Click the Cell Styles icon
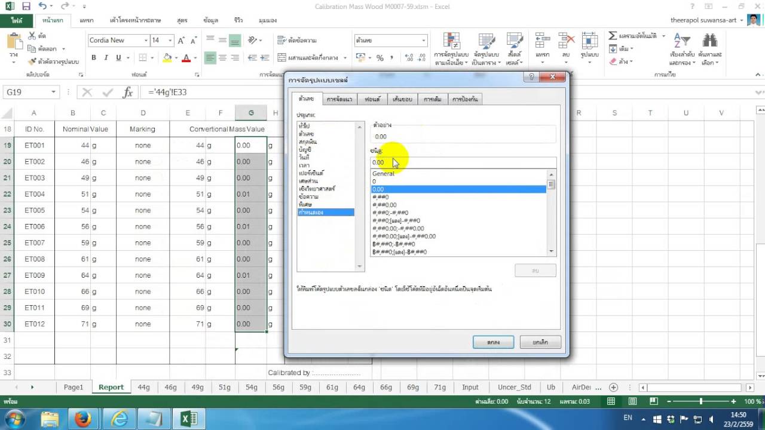Image resolution: width=765 pixels, height=430 pixels. [x=514, y=41]
